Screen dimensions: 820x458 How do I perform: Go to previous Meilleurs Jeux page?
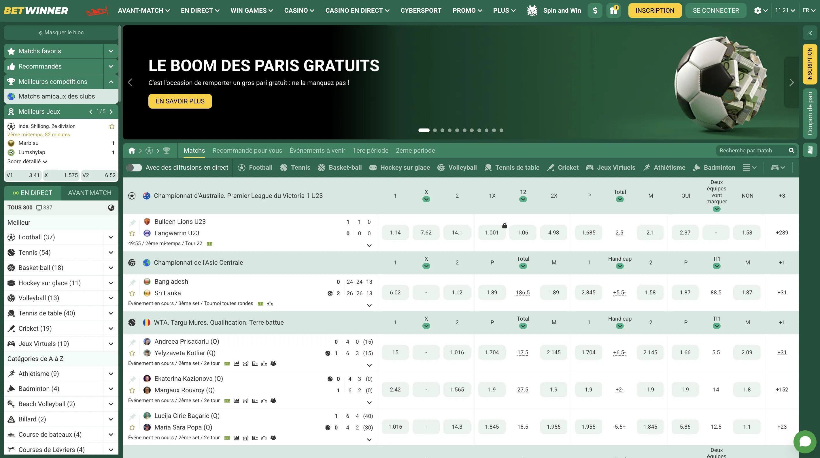91,112
